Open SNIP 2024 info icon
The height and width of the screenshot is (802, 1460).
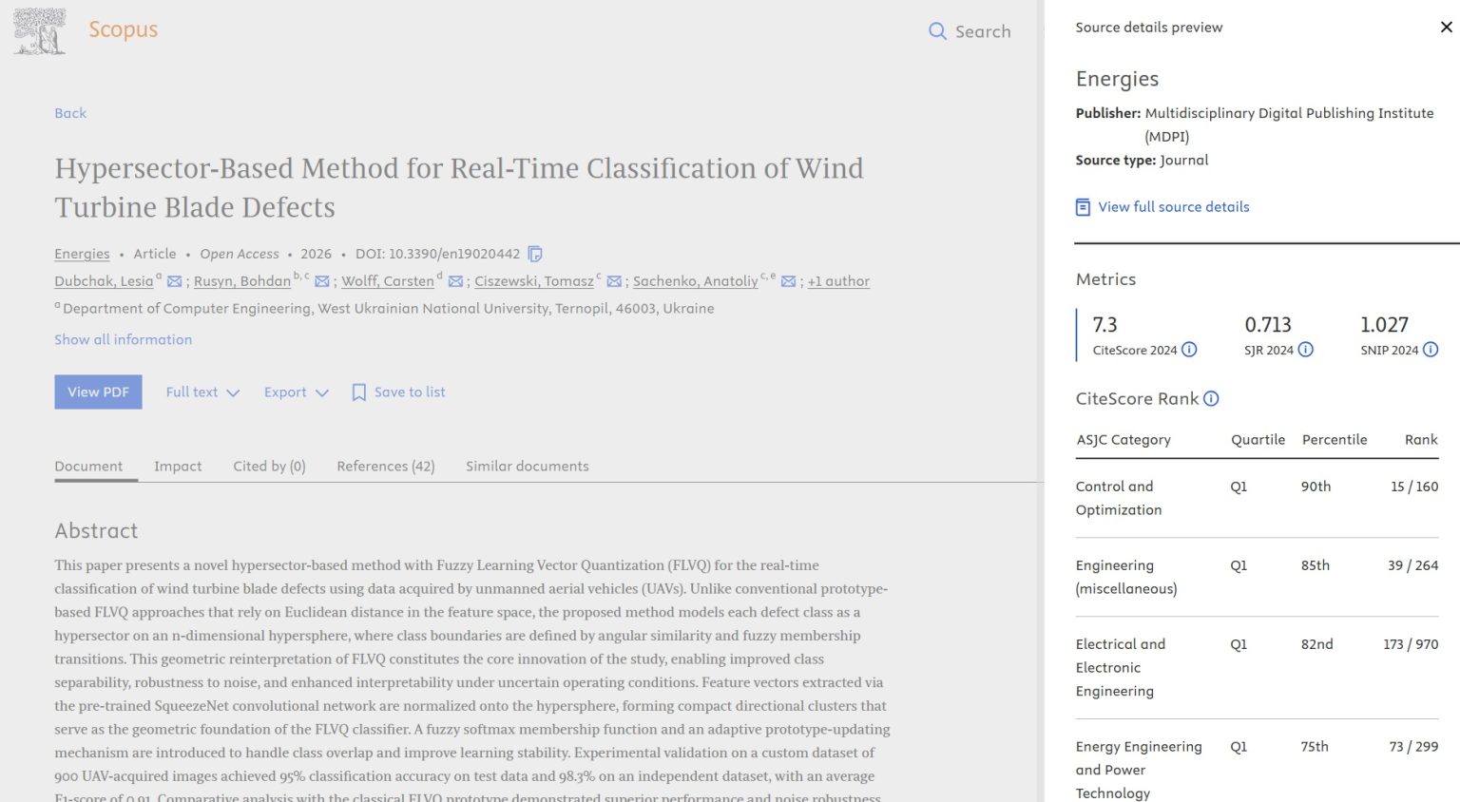click(1431, 350)
